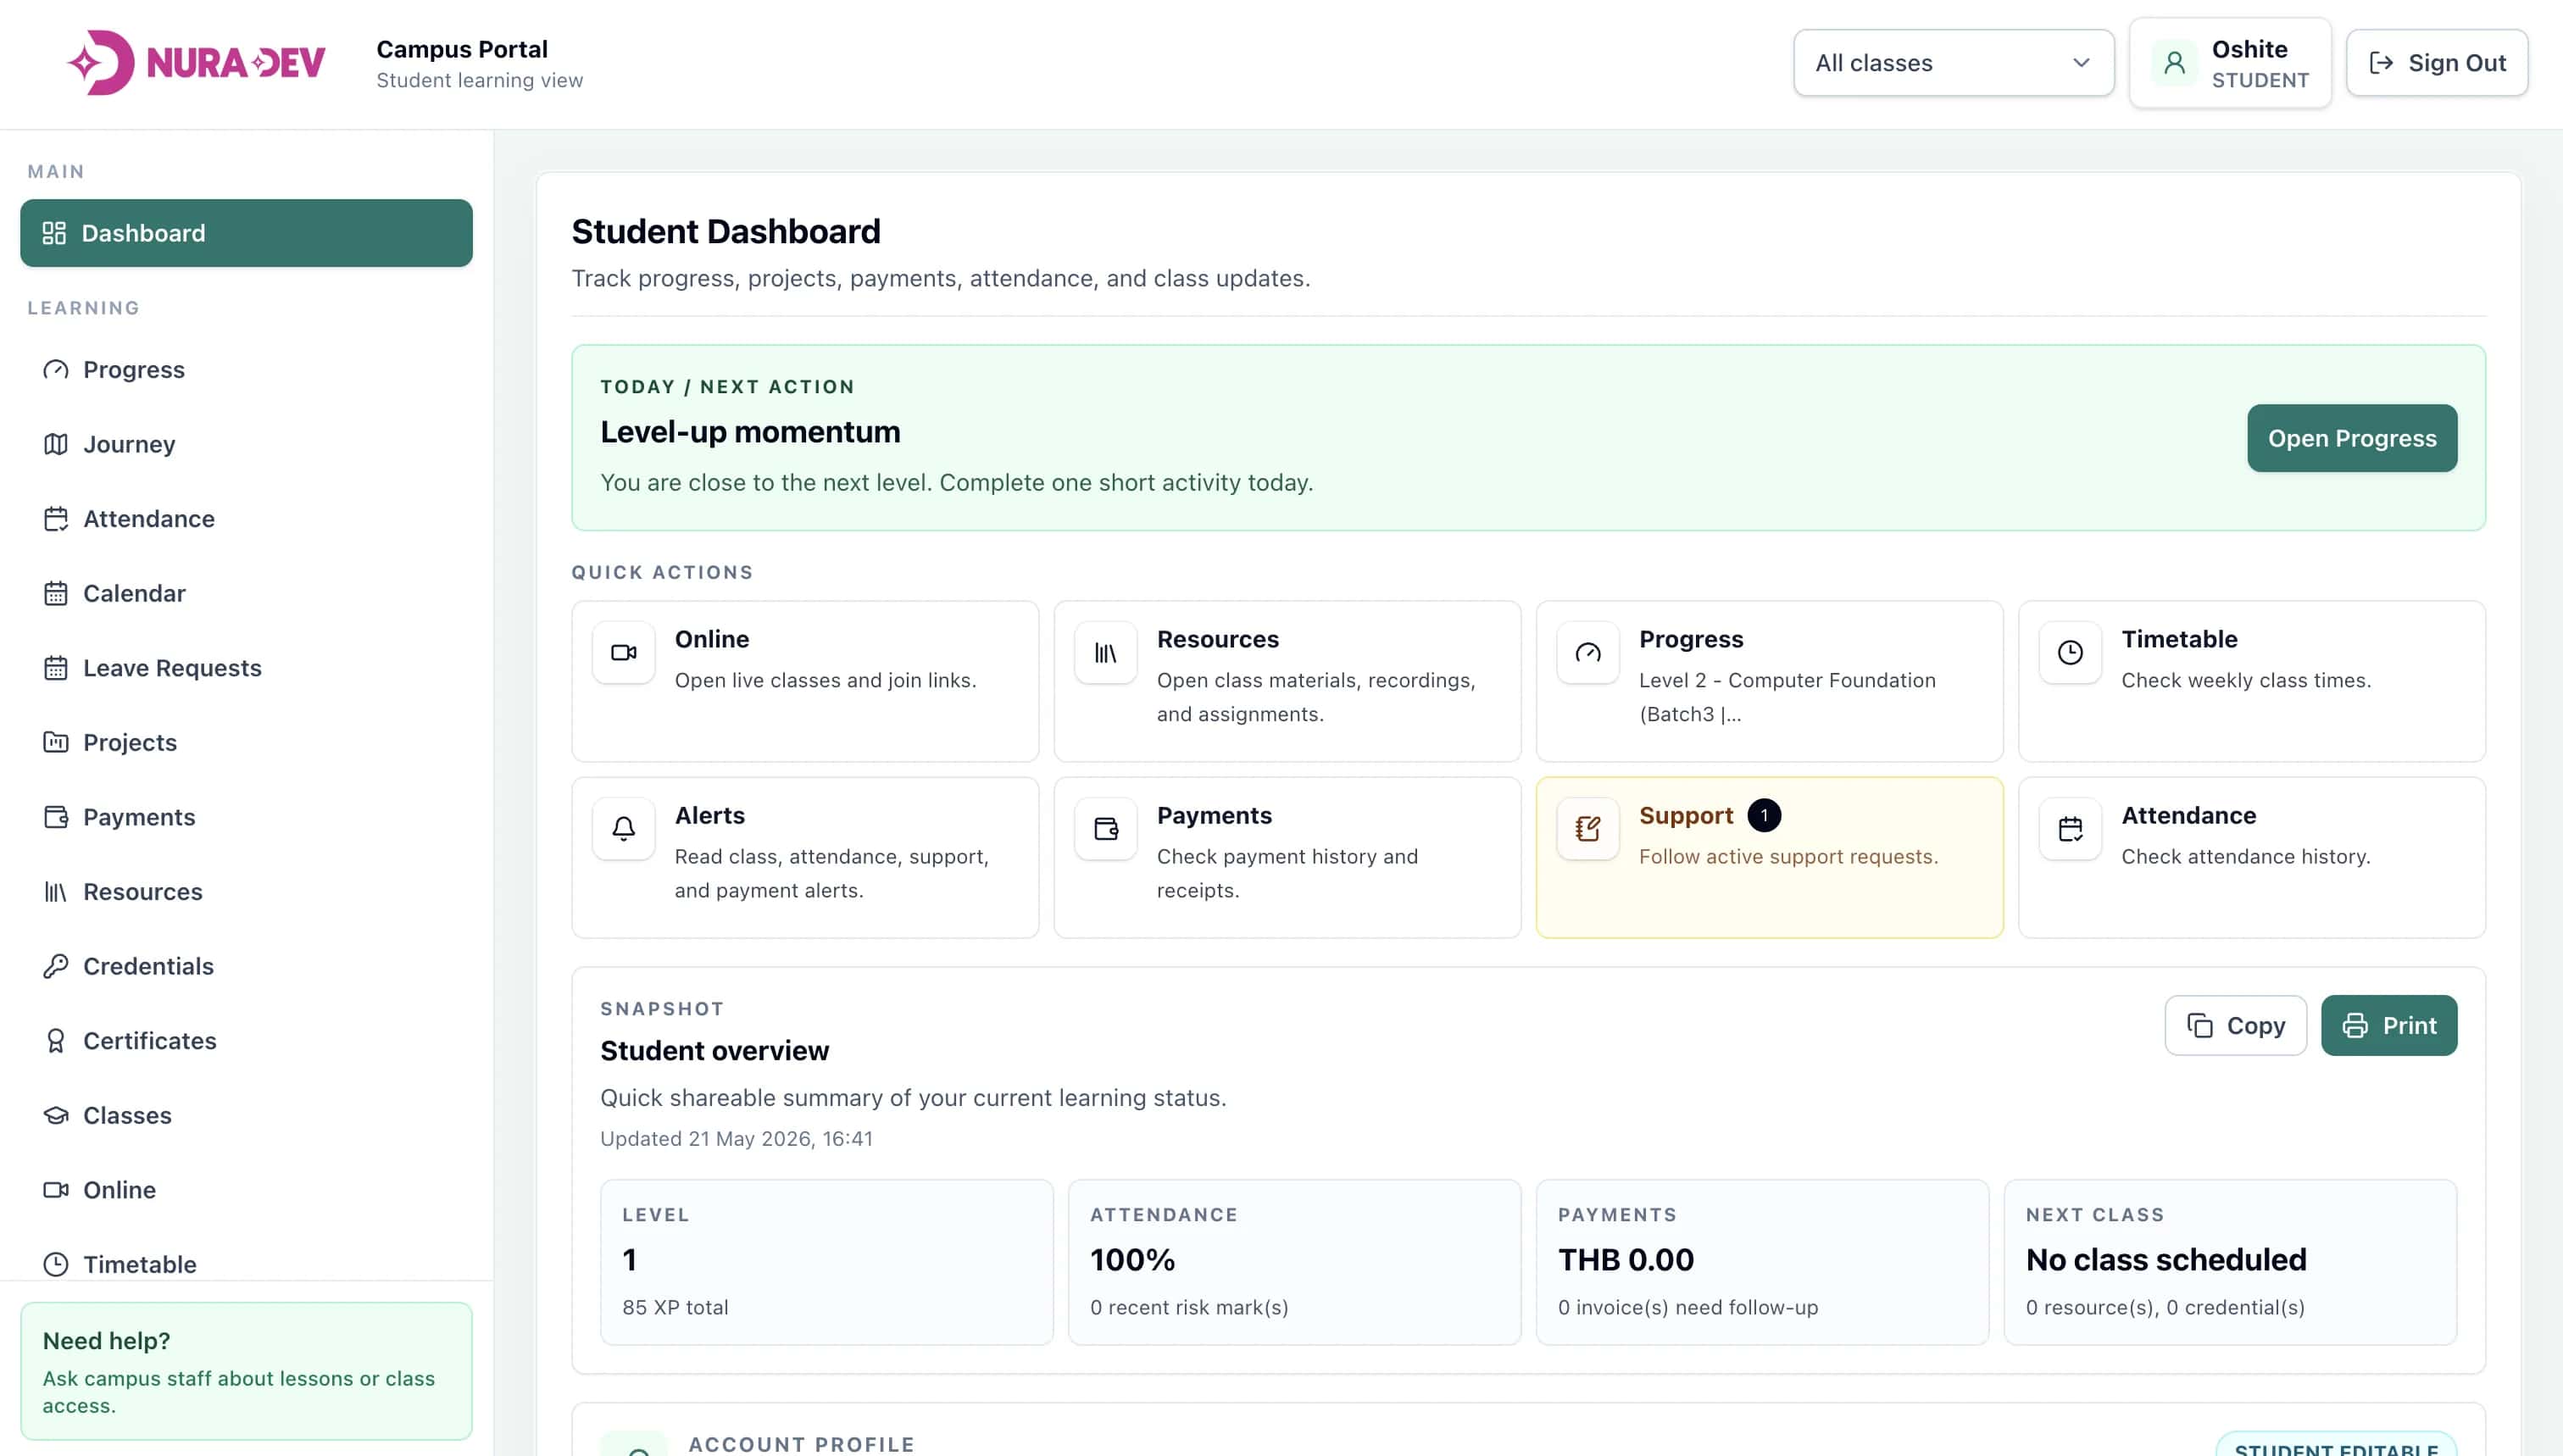
Task: Click the Online video camera icon in sidebar
Action: [56, 1190]
